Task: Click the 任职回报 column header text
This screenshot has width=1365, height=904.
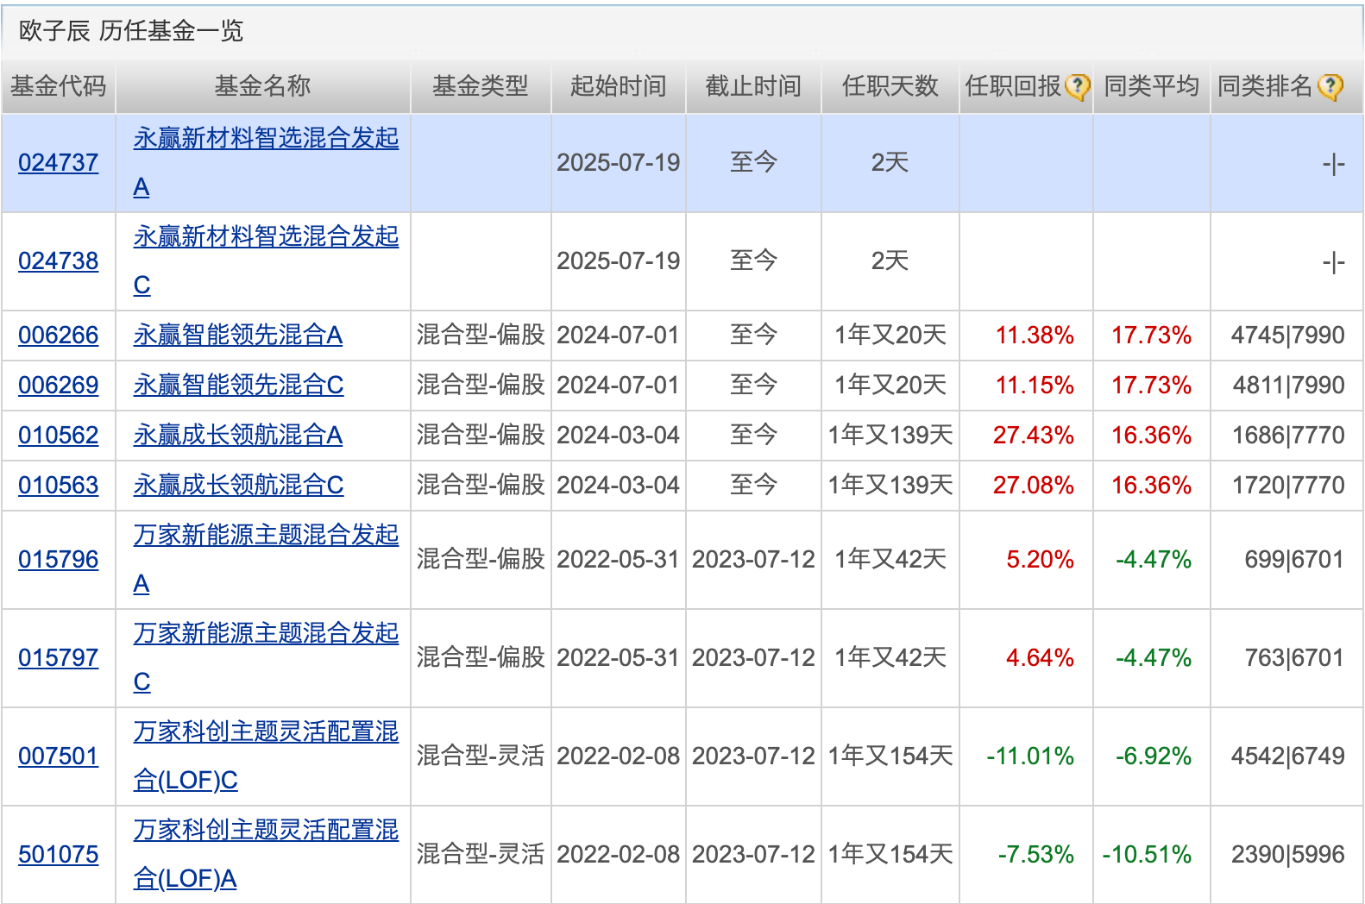Action: pyautogui.click(x=1013, y=86)
